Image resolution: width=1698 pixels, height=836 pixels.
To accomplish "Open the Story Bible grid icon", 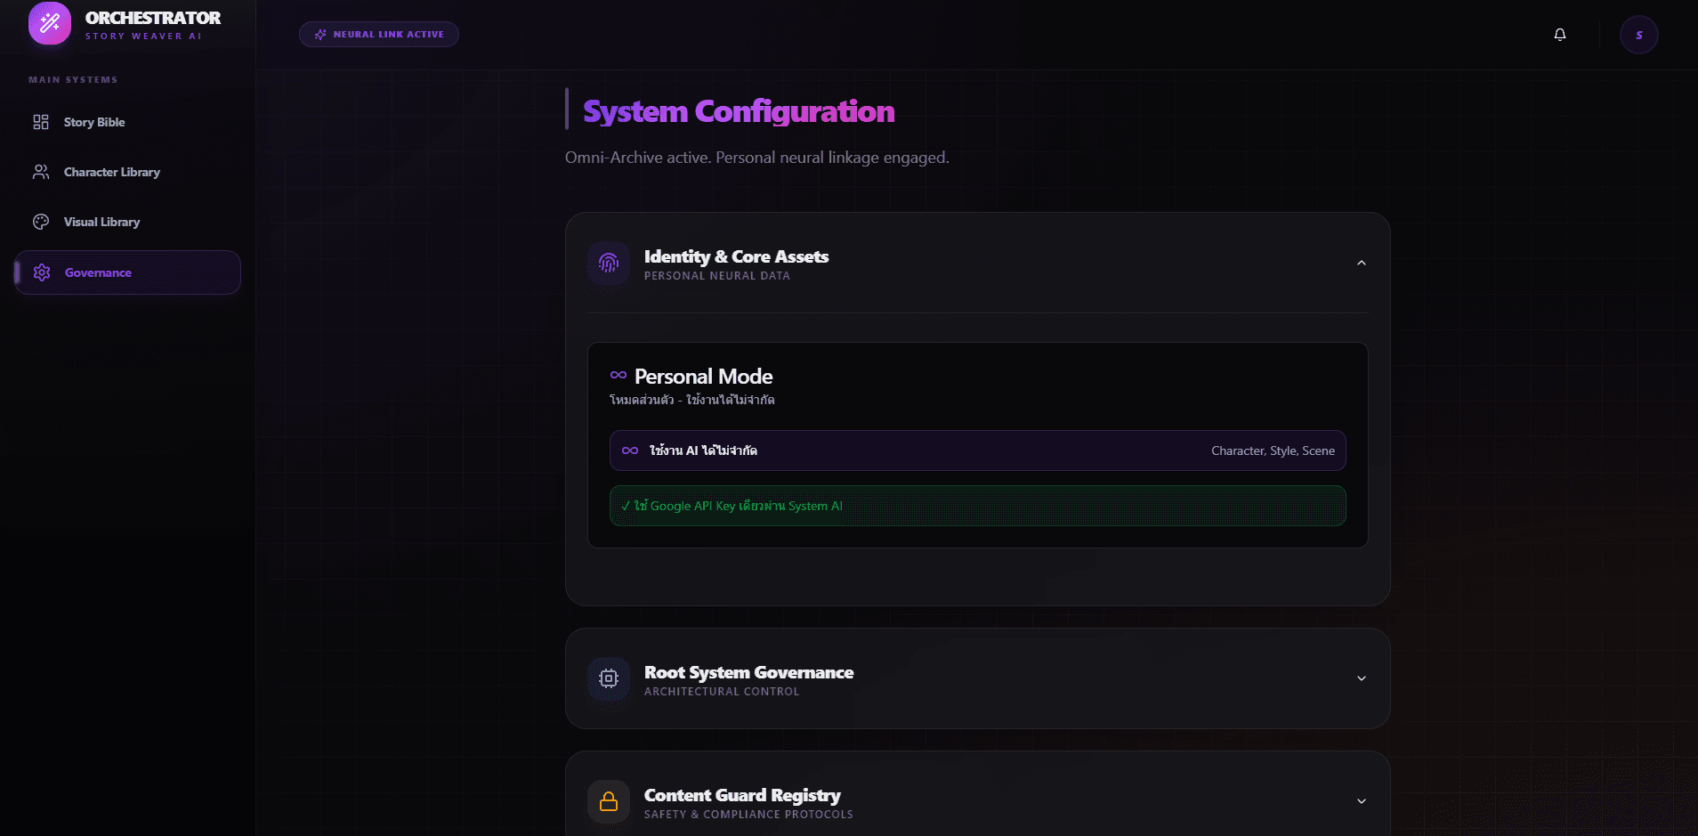I will point(41,122).
